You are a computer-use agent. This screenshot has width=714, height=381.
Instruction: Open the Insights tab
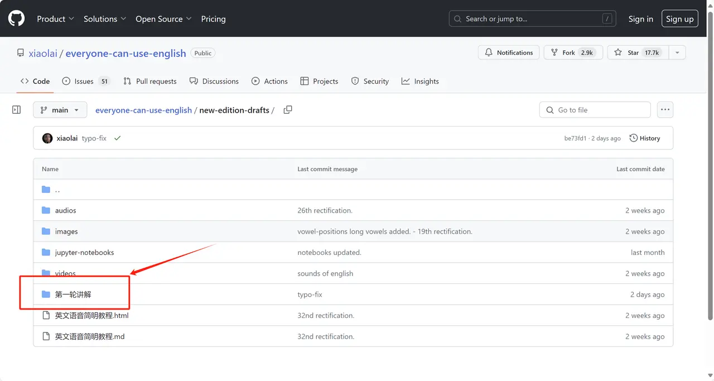[x=420, y=81]
